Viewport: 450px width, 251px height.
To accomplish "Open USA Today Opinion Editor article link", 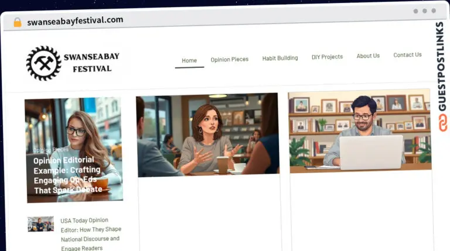I will click(x=91, y=234).
